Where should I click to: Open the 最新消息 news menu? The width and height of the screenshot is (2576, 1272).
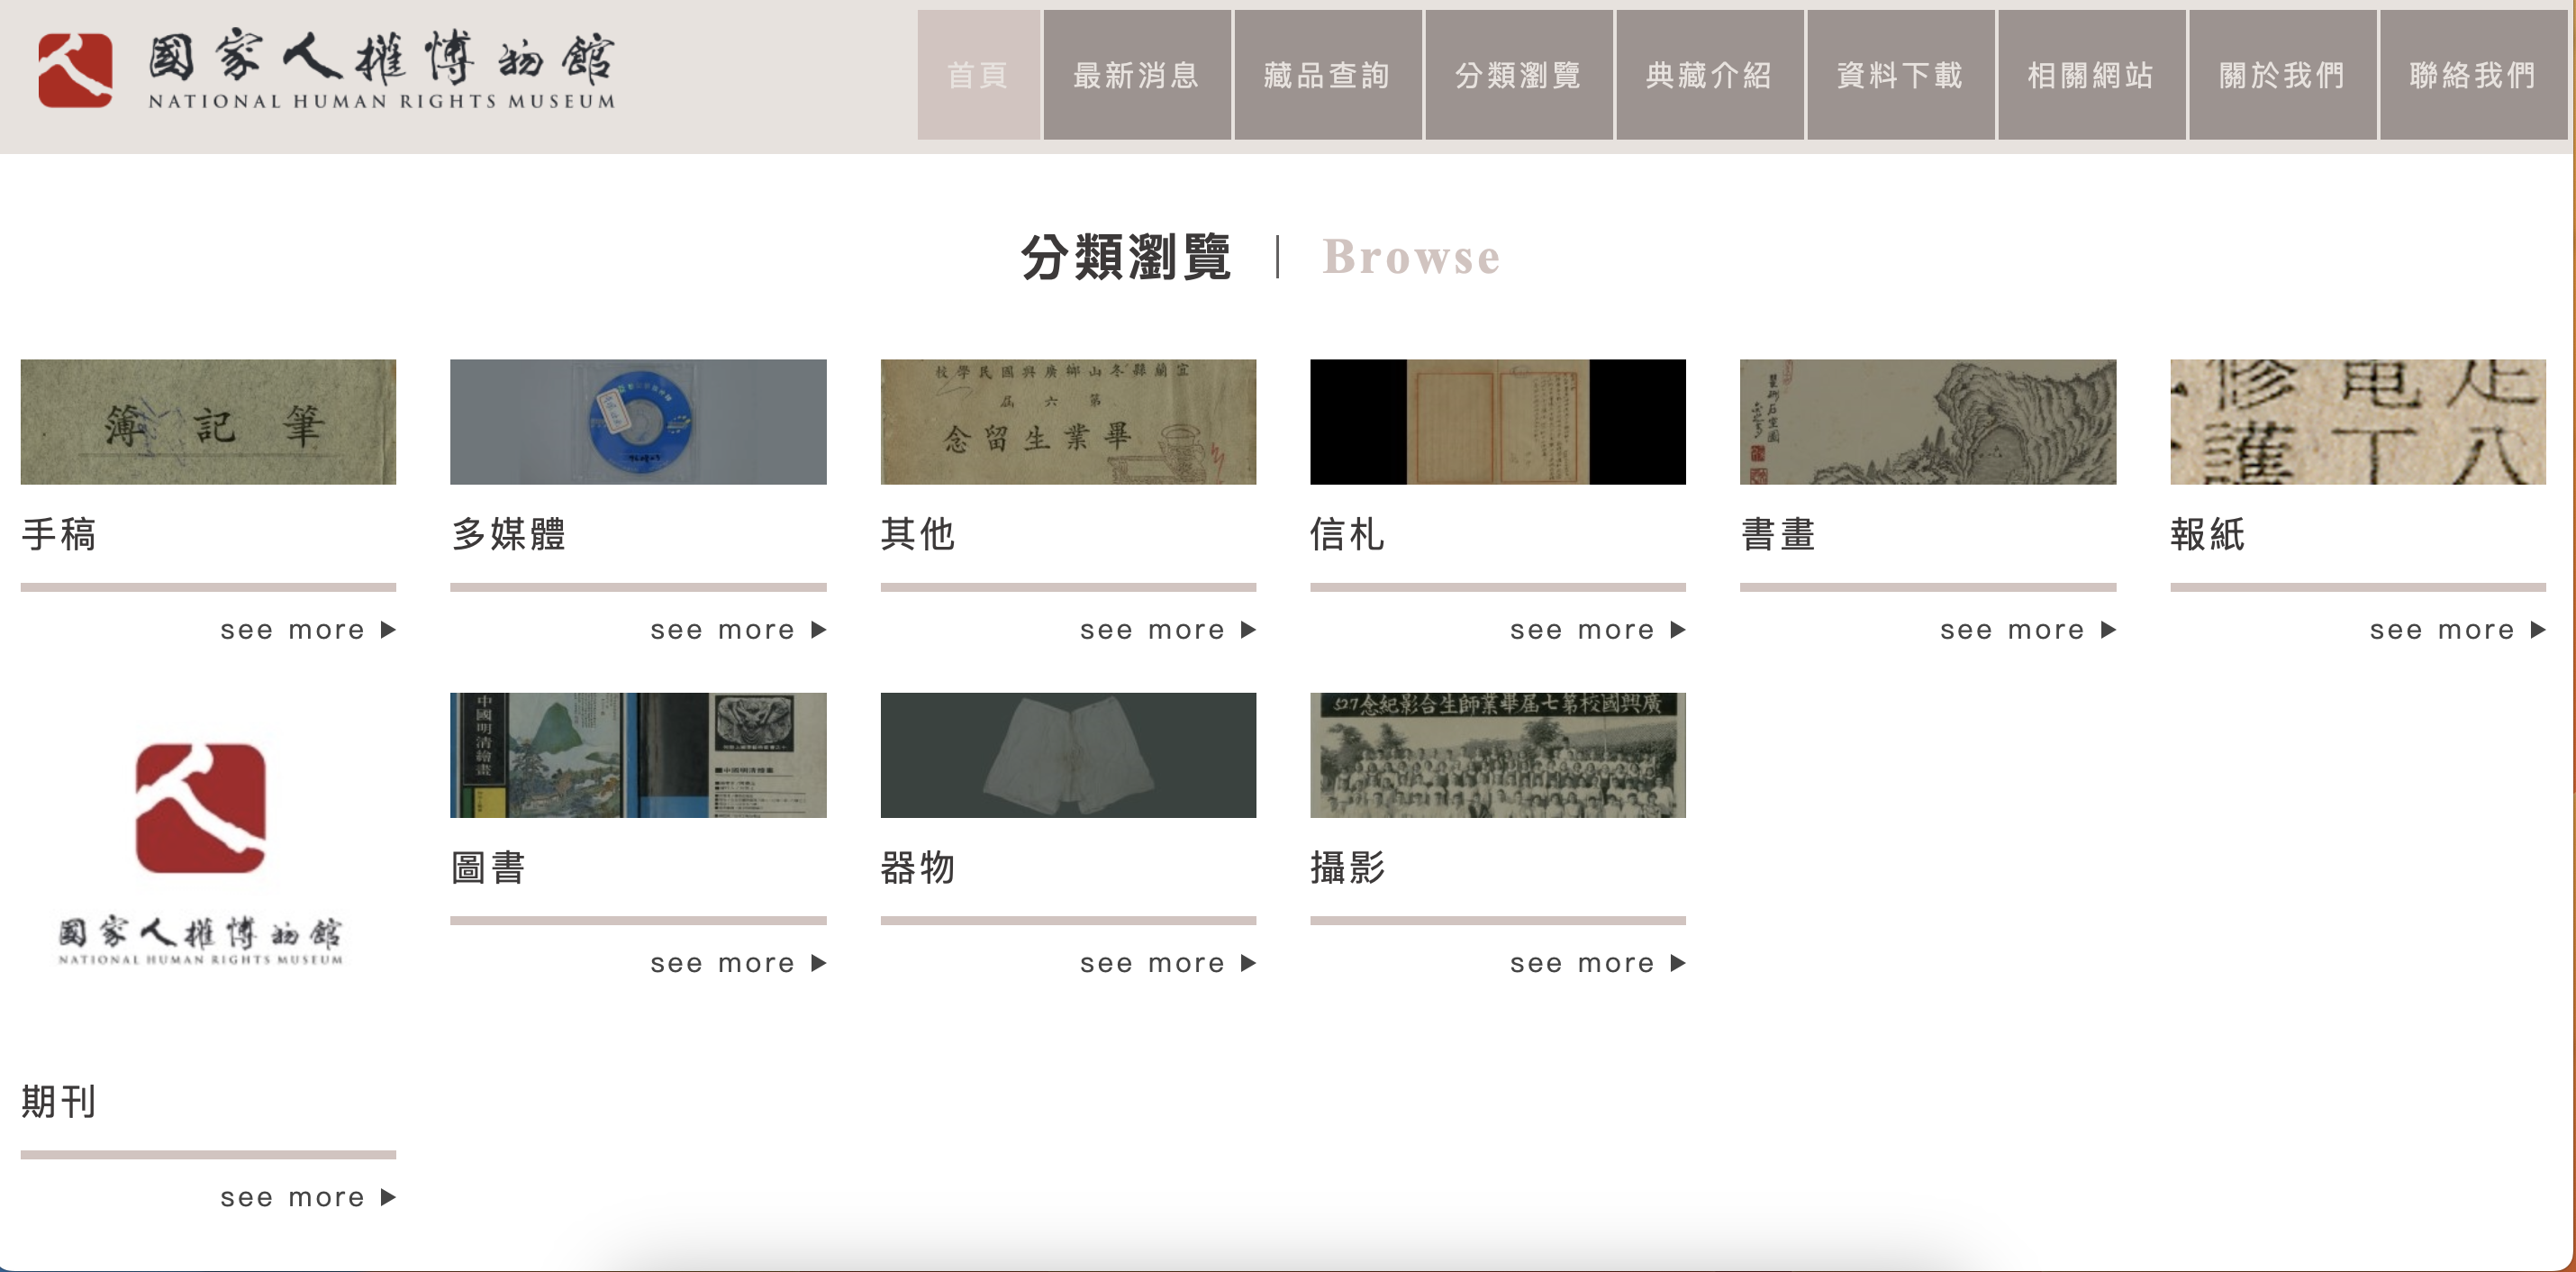pos(1137,75)
